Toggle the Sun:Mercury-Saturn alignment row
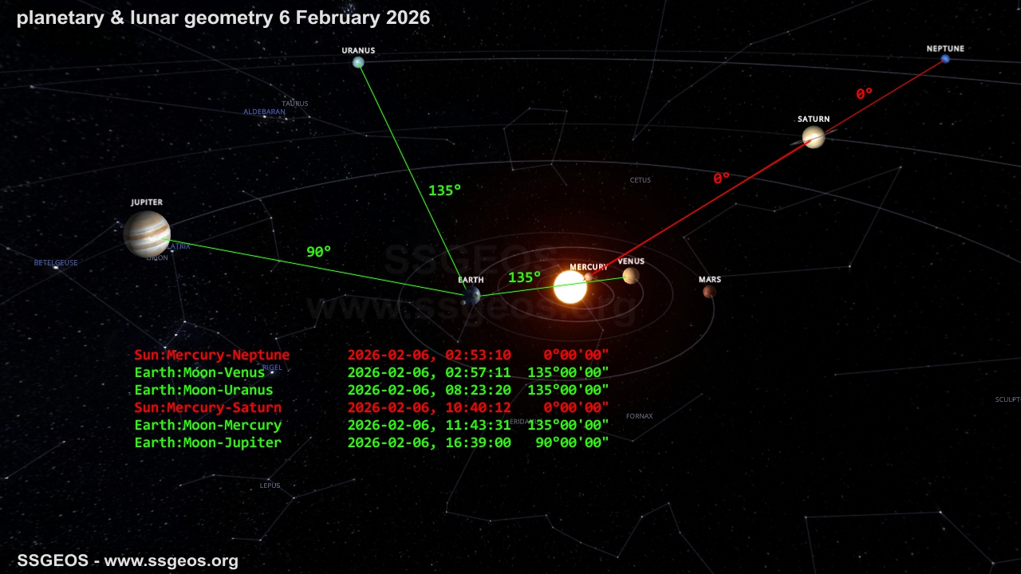Image resolution: width=1021 pixels, height=574 pixels. pos(207,407)
